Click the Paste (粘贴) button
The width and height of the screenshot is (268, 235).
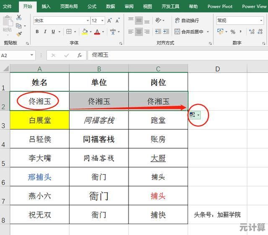pos(7,24)
